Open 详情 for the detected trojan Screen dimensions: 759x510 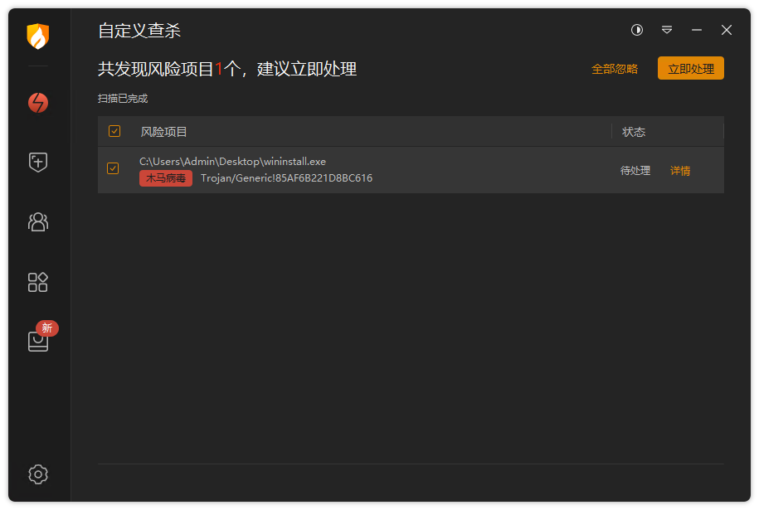click(680, 171)
